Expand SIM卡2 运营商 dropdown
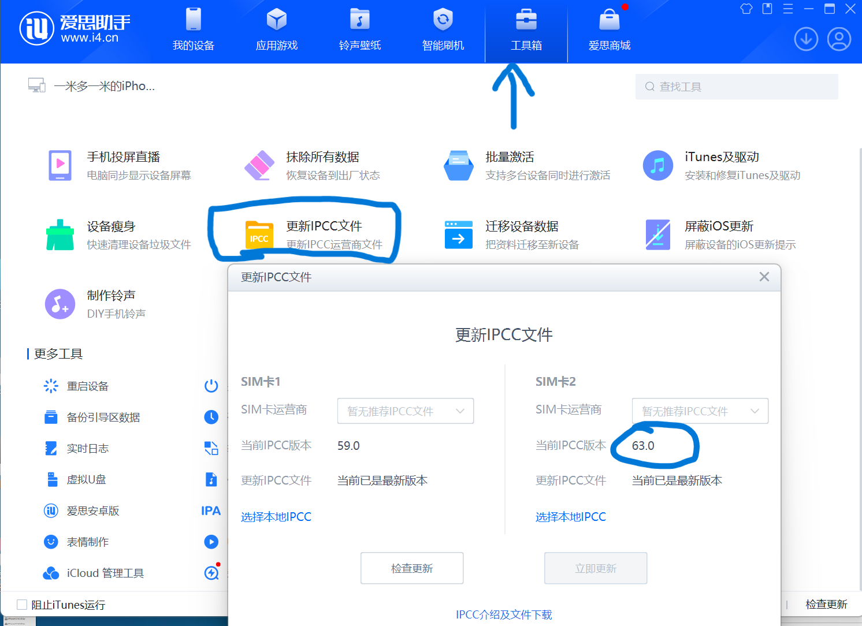862x626 pixels. [x=700, y=411]
